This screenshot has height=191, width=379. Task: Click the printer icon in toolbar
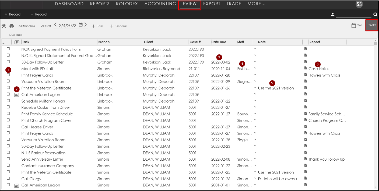tap(12, 26)
